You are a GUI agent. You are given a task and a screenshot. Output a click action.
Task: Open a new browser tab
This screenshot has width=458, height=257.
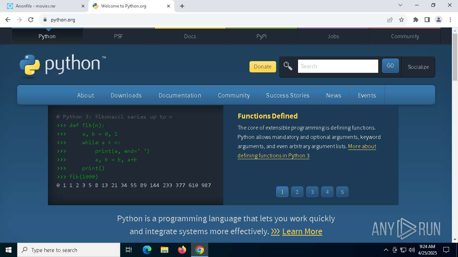click(x=182, y=6)
